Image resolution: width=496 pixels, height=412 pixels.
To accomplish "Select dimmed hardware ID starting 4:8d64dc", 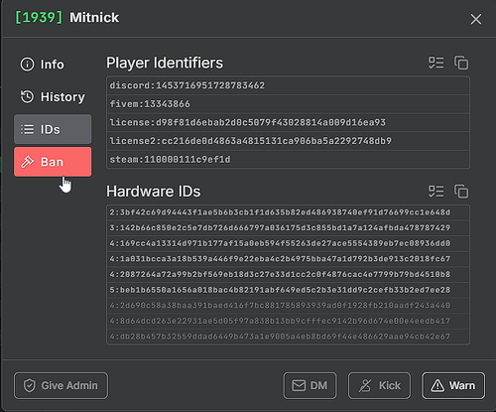I will point(288,321).
